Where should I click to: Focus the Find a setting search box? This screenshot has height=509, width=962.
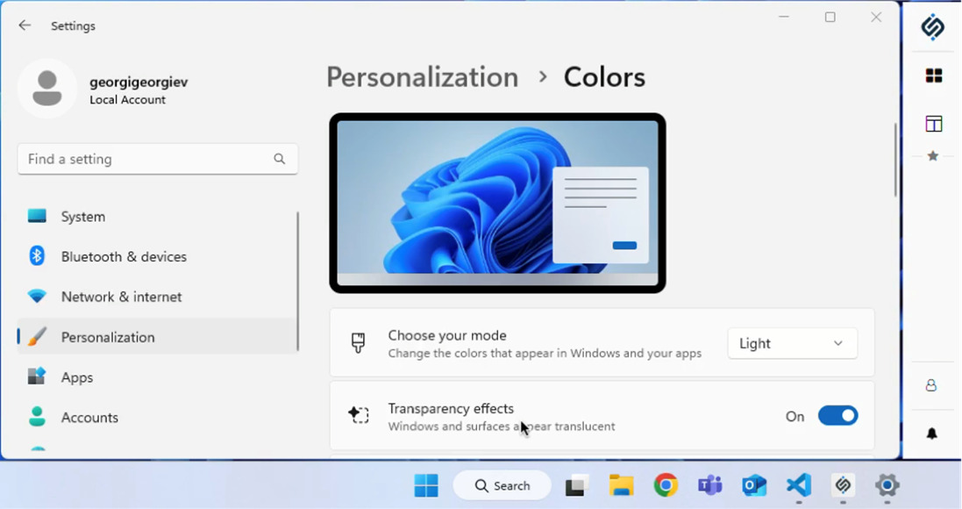(x=158, y=159)
